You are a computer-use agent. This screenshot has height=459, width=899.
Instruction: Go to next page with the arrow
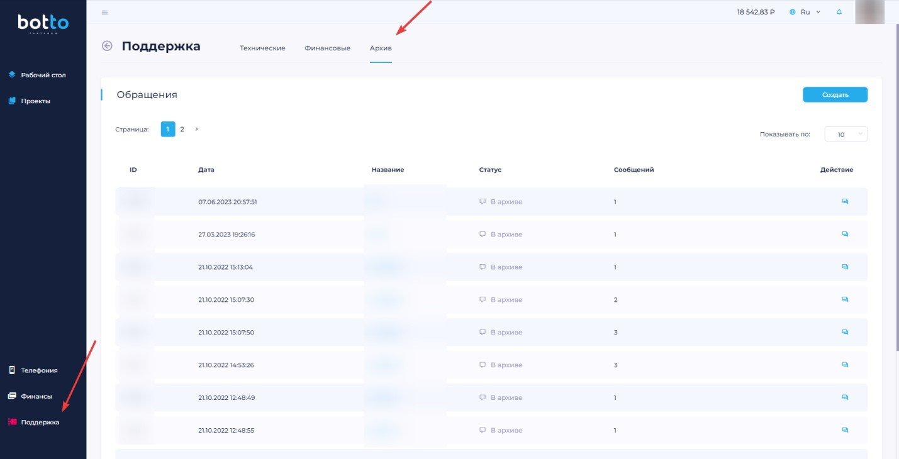[196, 129]
